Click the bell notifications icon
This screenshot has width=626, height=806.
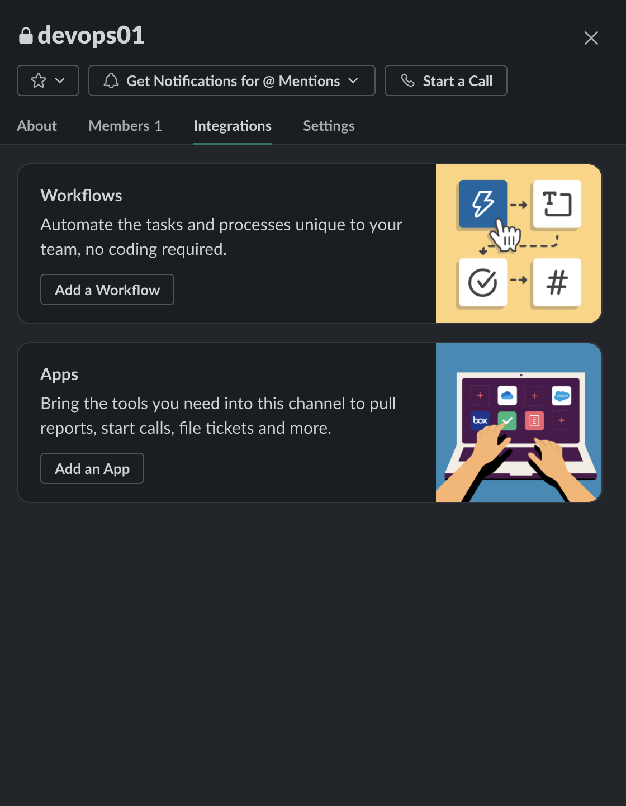[x=111, y=80]
